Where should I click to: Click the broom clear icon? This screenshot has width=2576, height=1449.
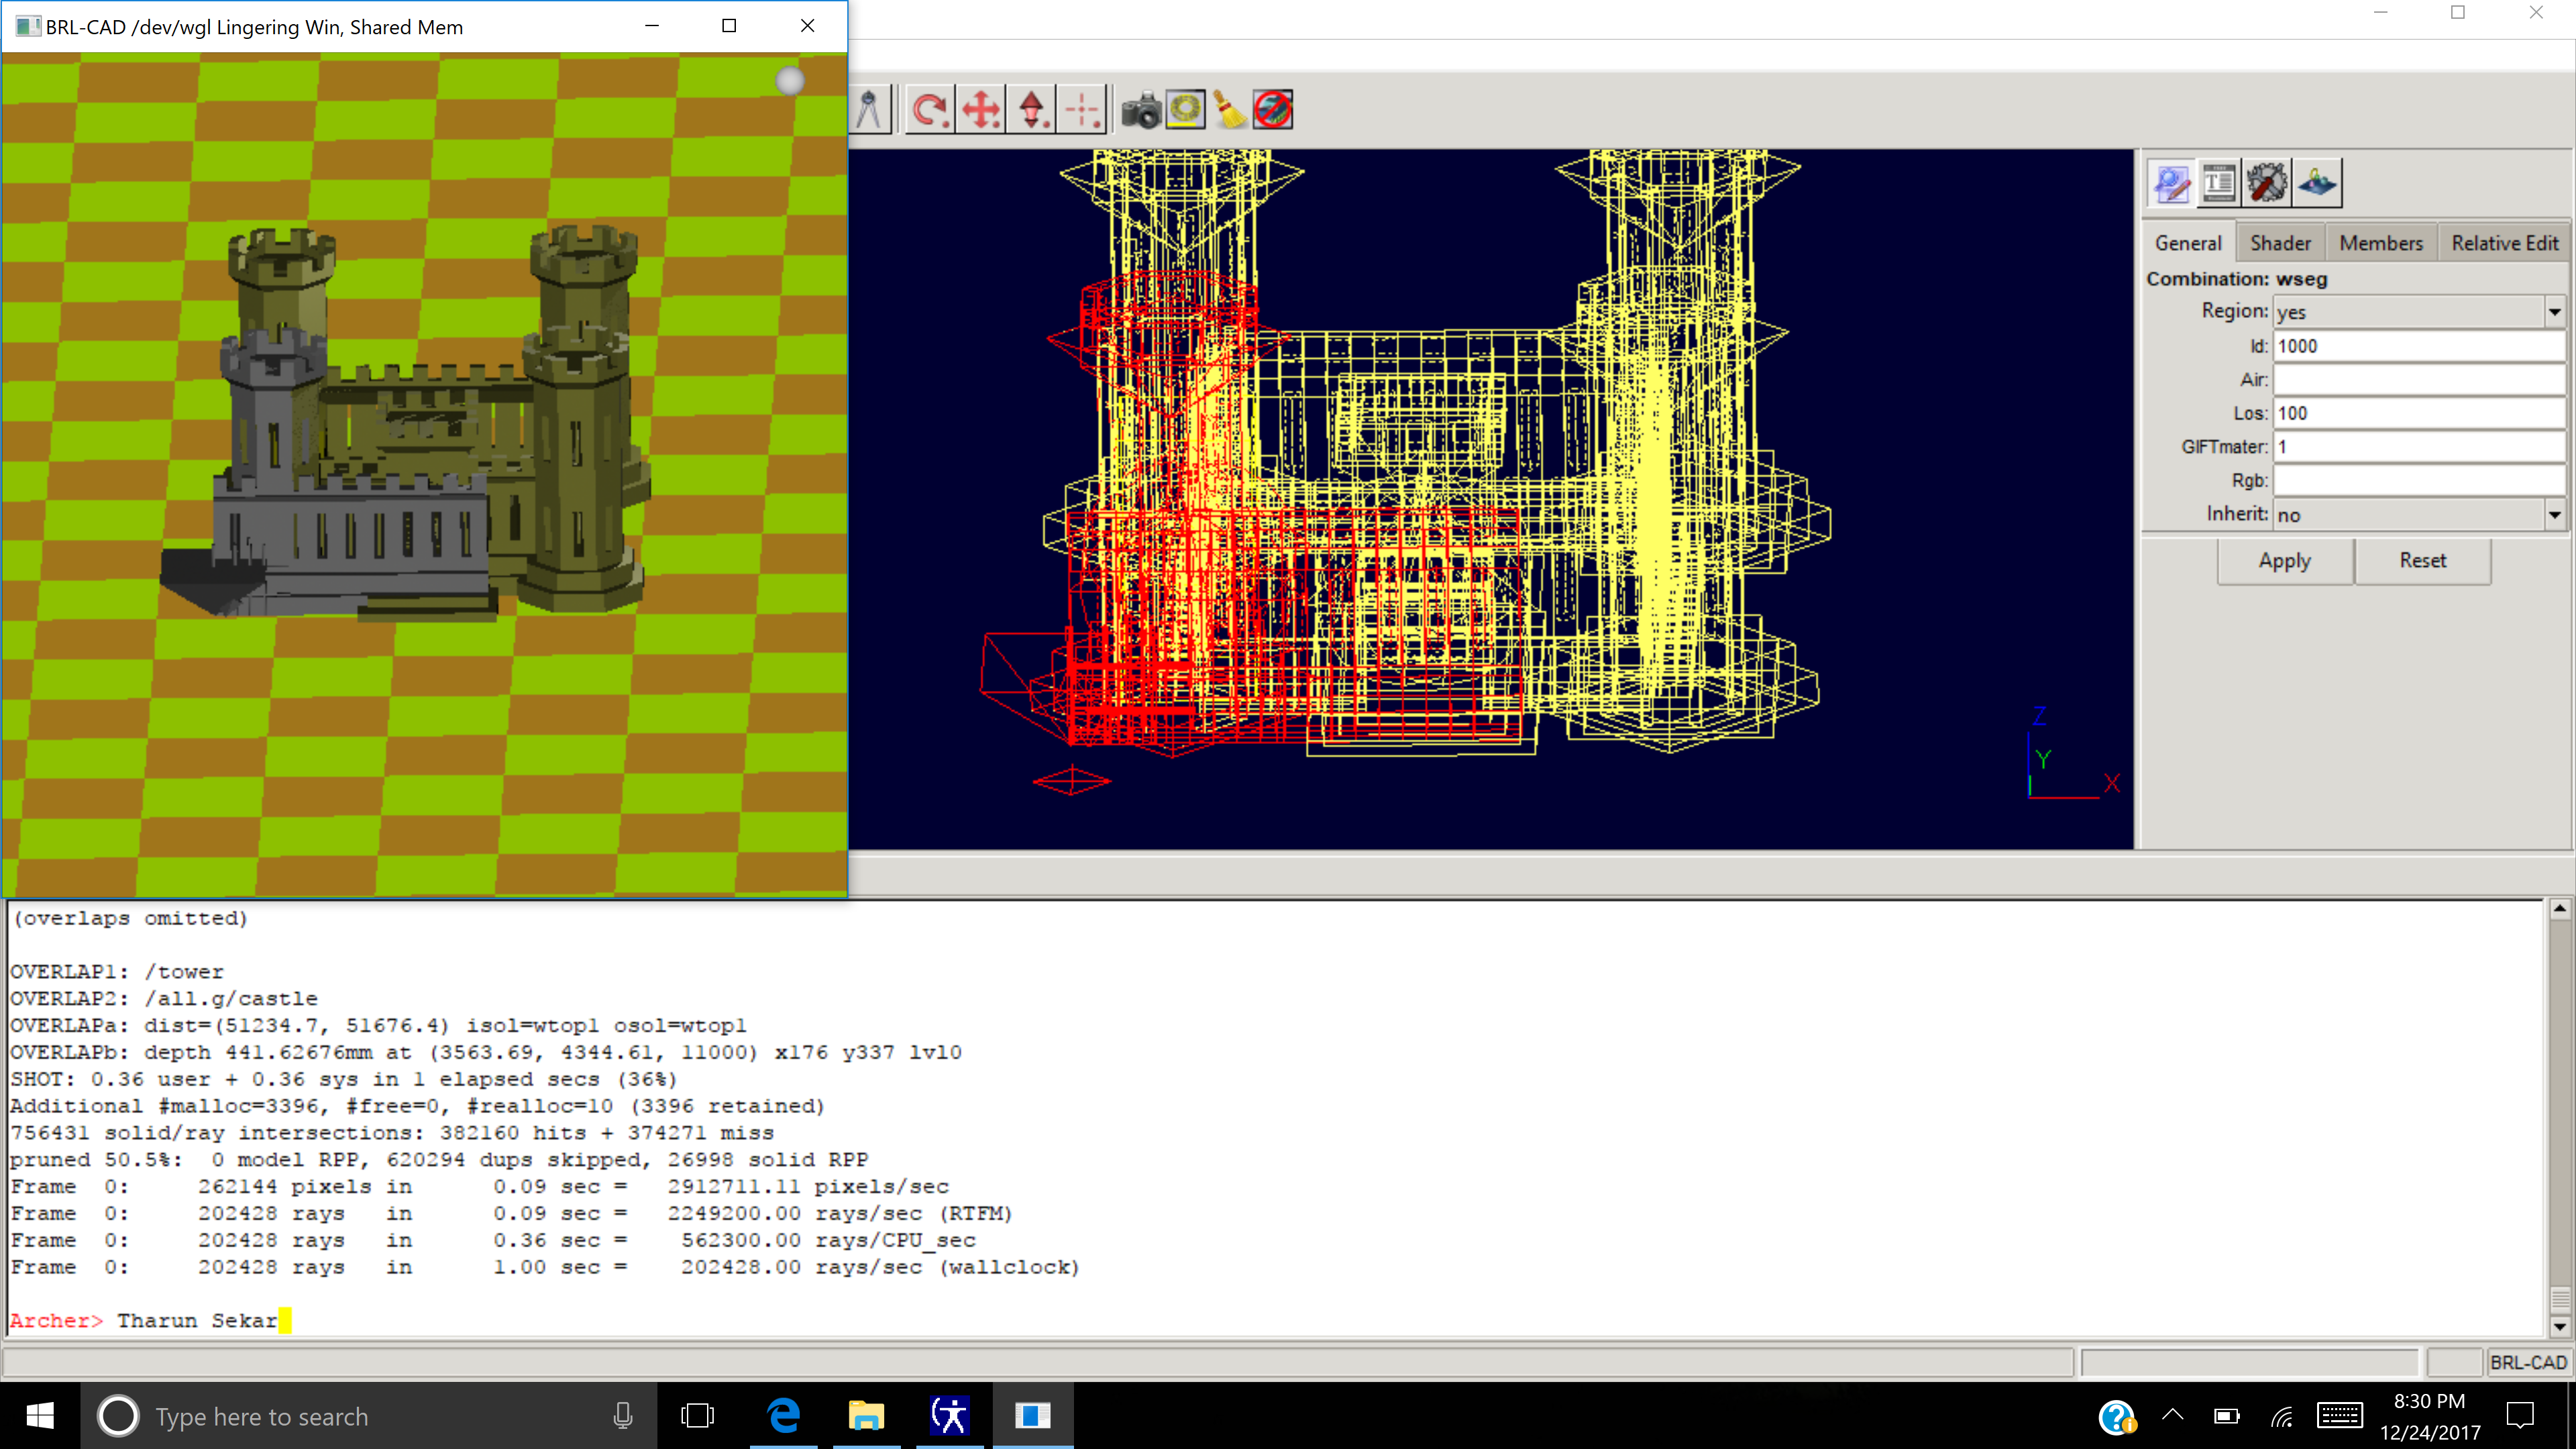pyautogui.click(x=1229, y=109)
